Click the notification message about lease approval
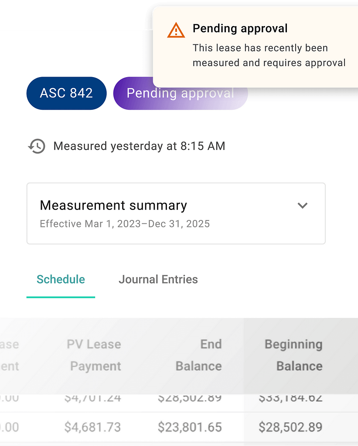 [269, 55]
